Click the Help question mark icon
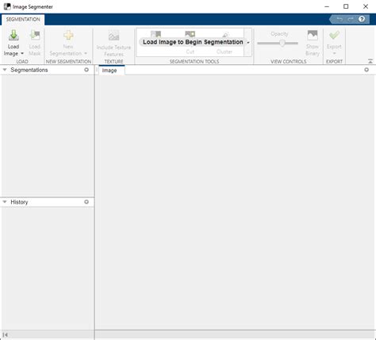Image resolution: width=376 pixels, height=340 pixels. [362, 19]
